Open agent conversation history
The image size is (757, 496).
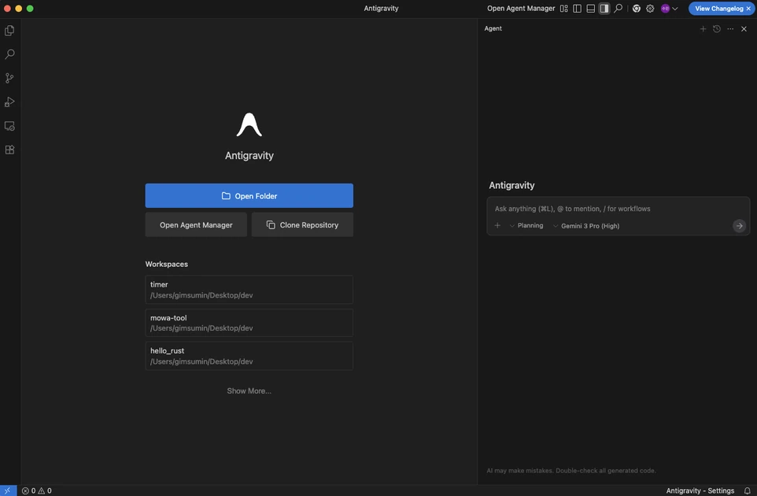click(715, 27)
